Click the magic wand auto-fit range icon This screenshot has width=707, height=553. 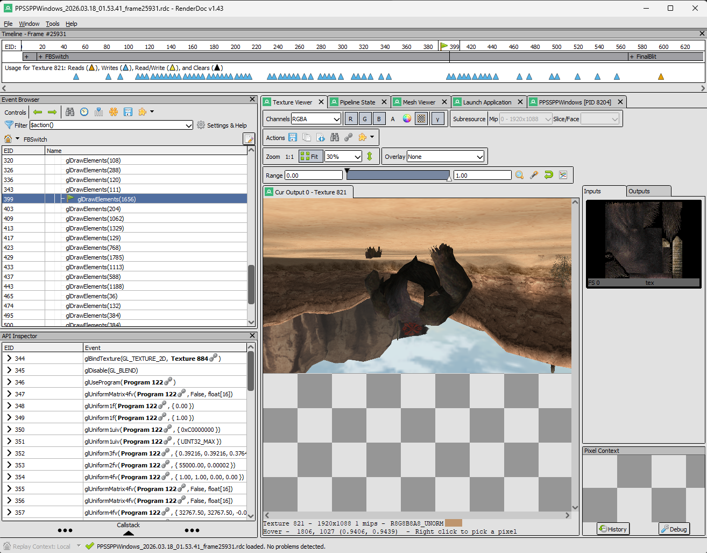534,175
